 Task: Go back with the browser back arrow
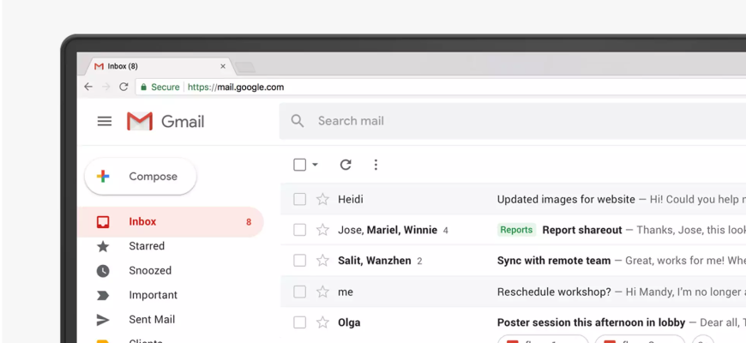coord(88,87)
